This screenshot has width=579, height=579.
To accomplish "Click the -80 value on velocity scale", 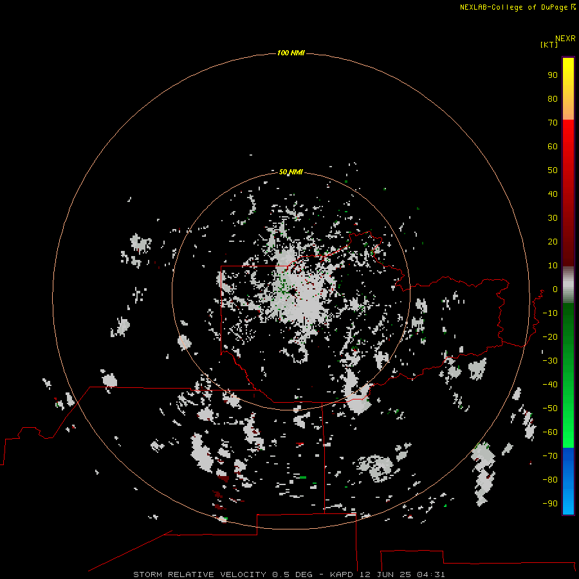I will tap(550, 480).
